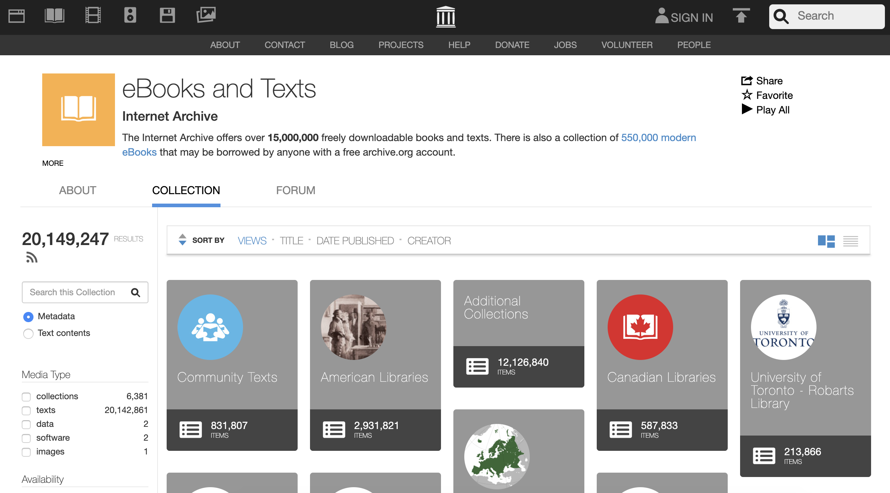Toggle sort direction arrows beside Sort By
This screenshot has width=890, height=493.
pyautogui.click(x=182, y=240)
